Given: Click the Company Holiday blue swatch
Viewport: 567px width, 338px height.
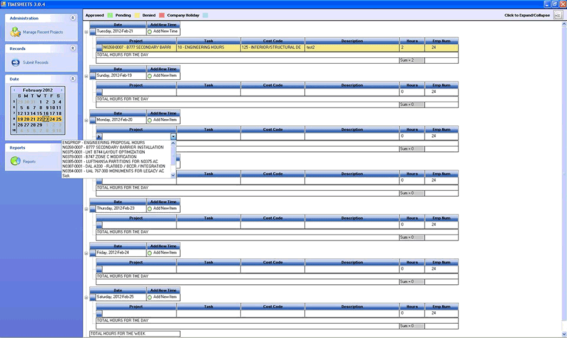Looking at the screenshot, I should point(206,15).
